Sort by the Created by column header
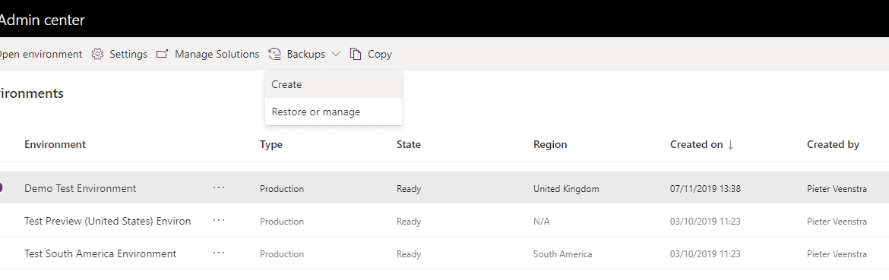Image resolution: width=889 pixels, height=280 pixels. (x=833, y=144)
